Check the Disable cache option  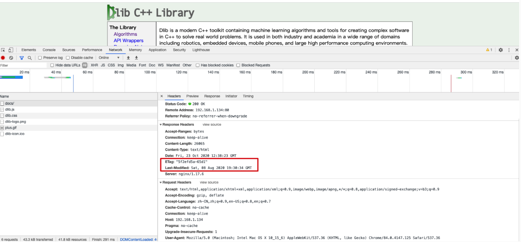(x=68, y=58)
